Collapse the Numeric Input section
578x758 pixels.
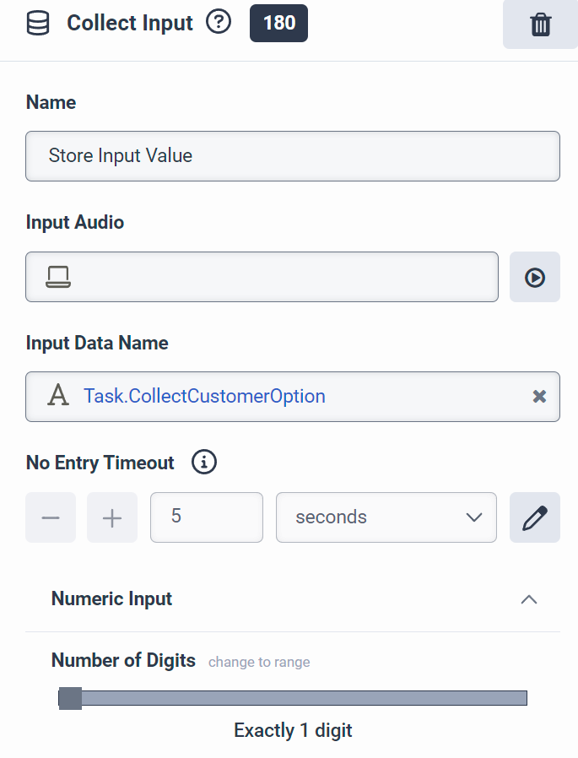pyautogui.click(x=529, y=599)
